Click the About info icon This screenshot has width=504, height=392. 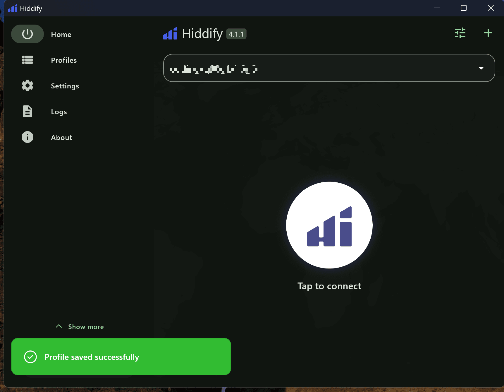27,137
